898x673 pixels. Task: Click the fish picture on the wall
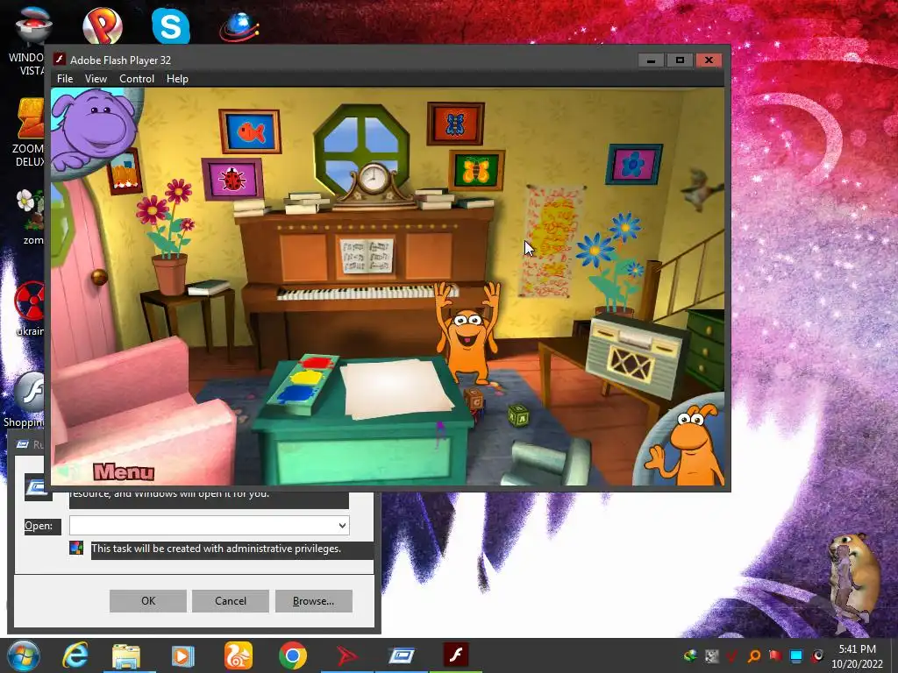(x=250, y=131)
